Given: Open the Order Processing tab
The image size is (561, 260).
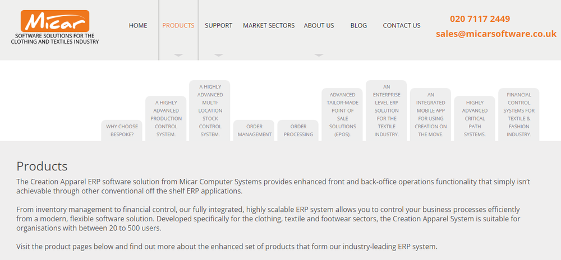Looking at the screenshot, I should click(298, 131).
